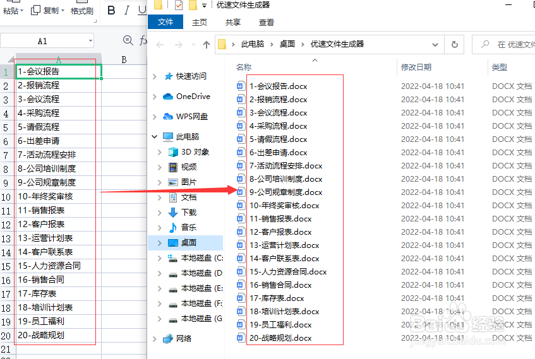535x359 pixels.
Task: Click the 音乐 music note icon
Action: [173, 227]
